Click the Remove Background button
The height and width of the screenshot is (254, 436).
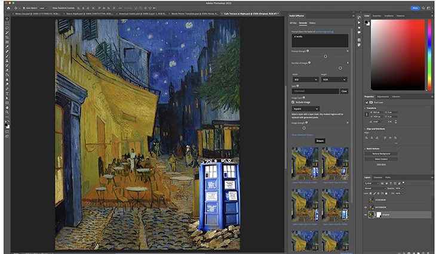point(381,153)
